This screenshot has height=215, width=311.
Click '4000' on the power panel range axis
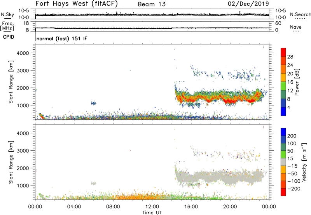click(23, 53)
